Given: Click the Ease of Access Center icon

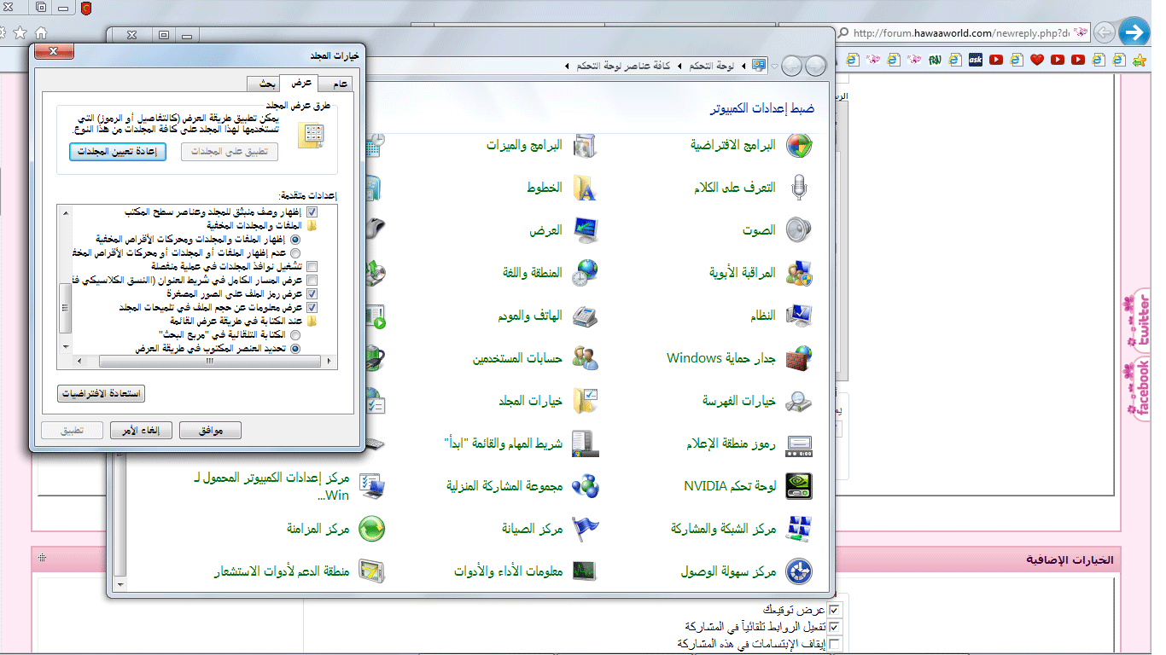Looking at the screenshot, I should (x=798, y=571).
